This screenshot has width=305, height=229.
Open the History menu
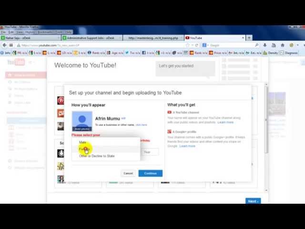coord(30,32)
